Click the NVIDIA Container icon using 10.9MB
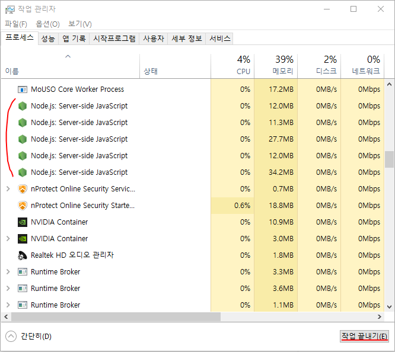This screenshot has height=352, width=395. click(23, 222)
